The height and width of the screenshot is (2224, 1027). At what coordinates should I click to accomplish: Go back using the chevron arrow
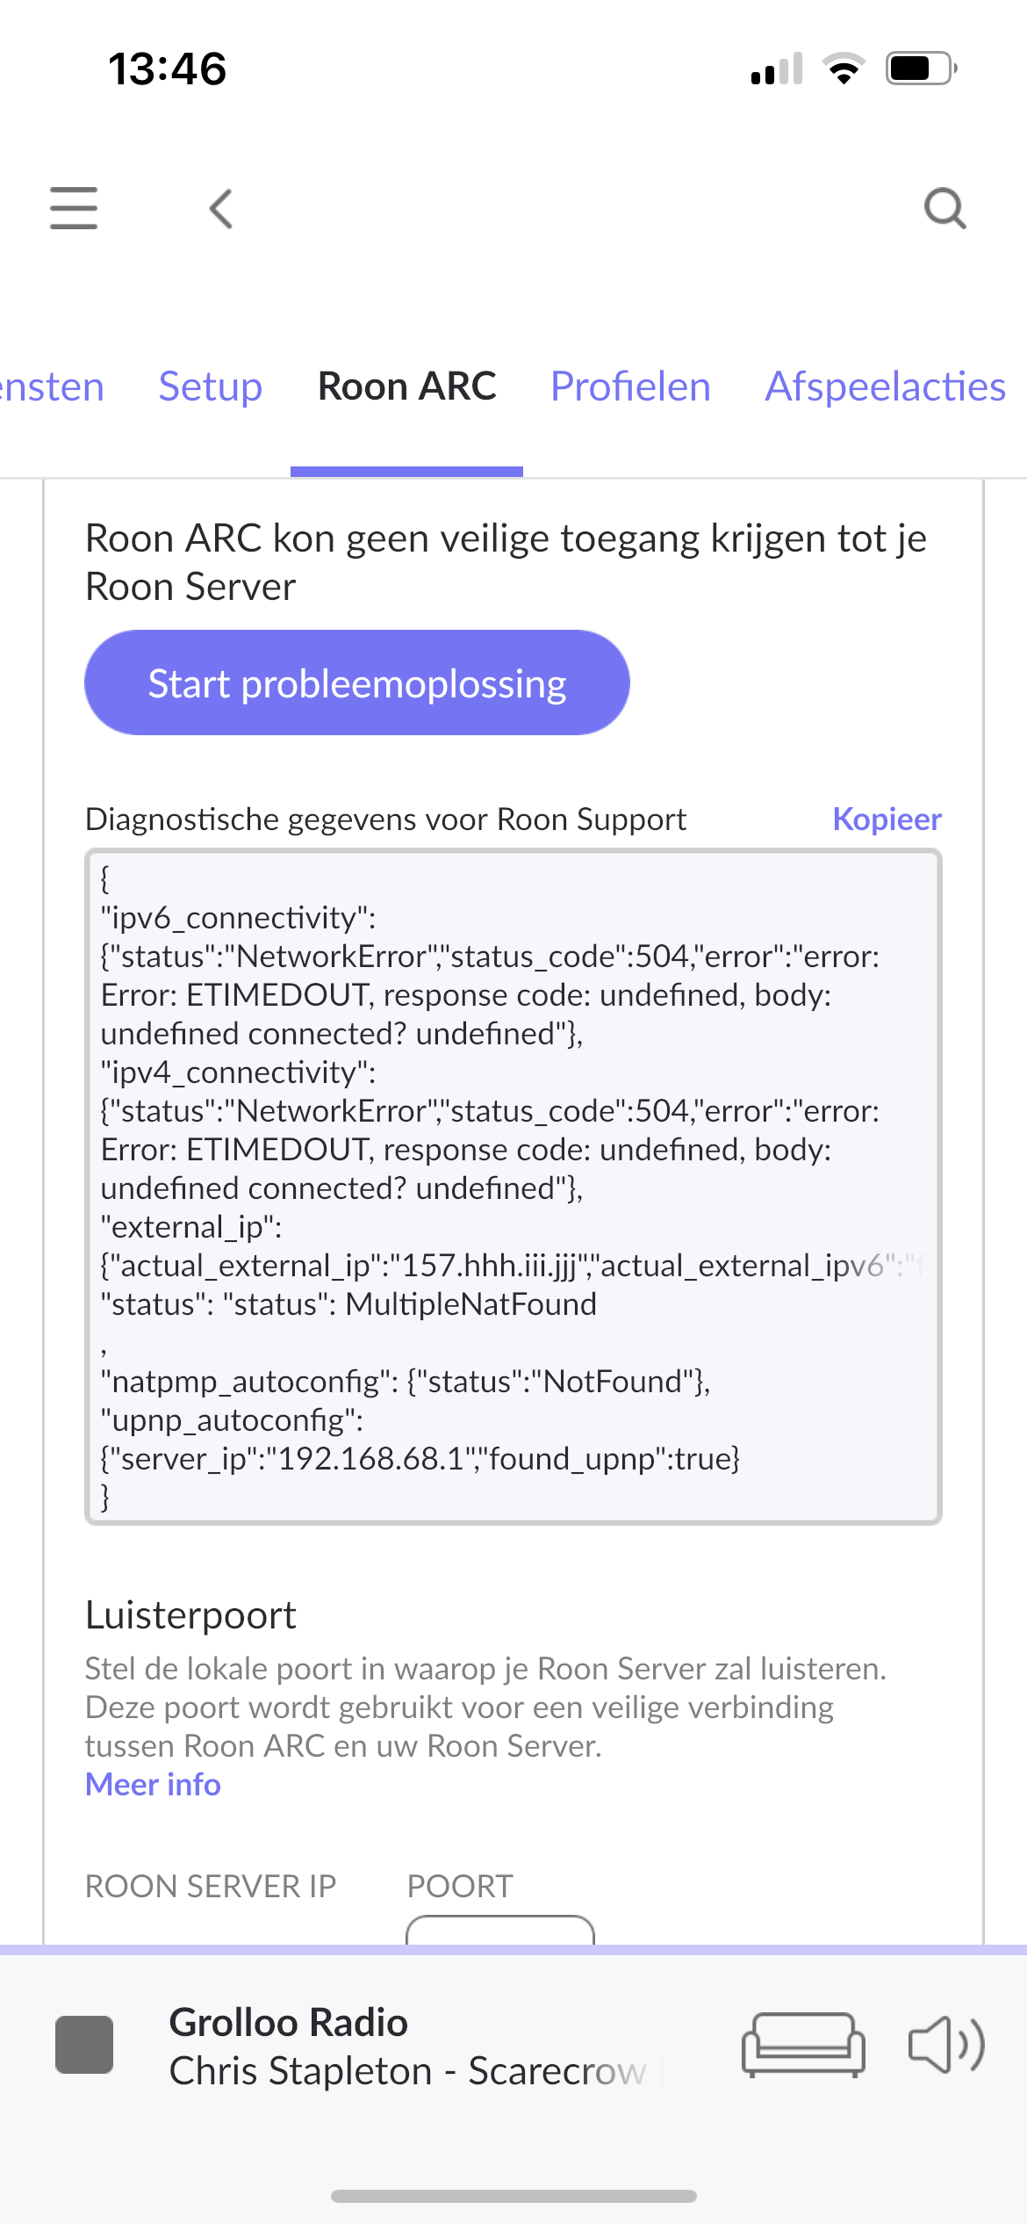221,209
